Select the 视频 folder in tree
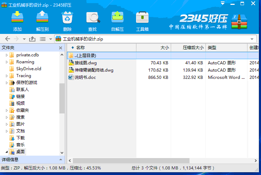Image resolution: width=261 pixels, height=175 pixels. tap(20, 103)
